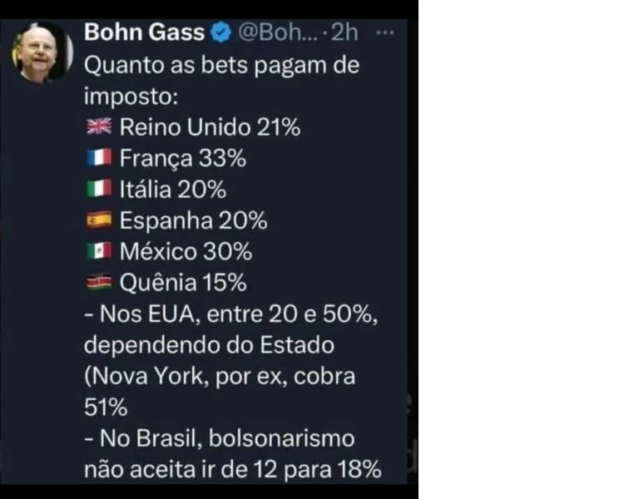Click the "não aceita ir de 12 para 18%" line
Image resolution: width=639 pixels, height=499 pixels.
click(233, 468)
